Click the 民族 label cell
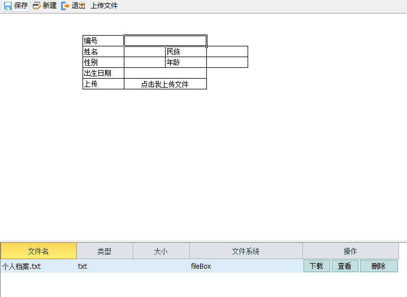The image size is (407, 297). [186, 51]
